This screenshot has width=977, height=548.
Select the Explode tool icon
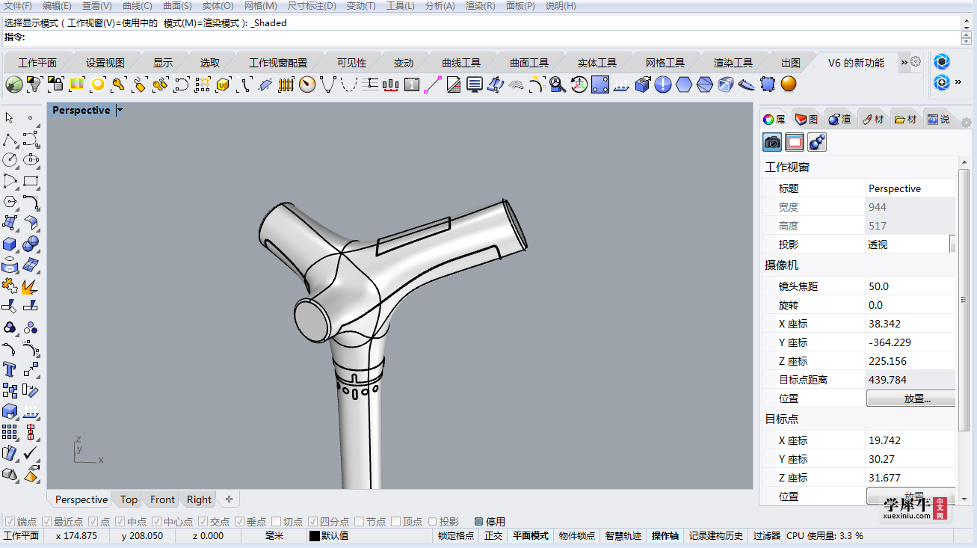(31, 286)
